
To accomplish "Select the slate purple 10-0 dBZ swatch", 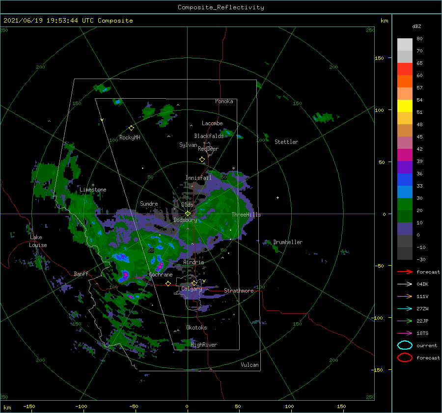I will click(405, 229).
